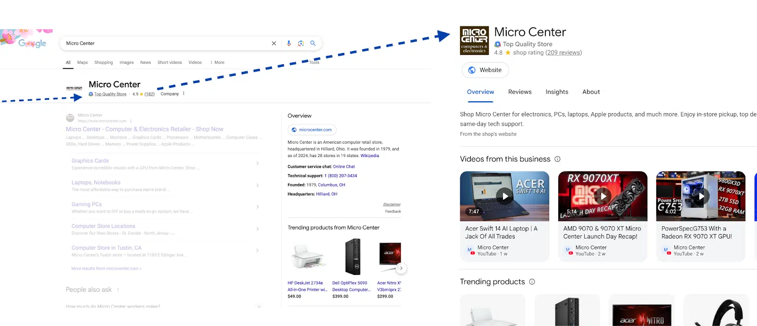This screenshot has height=326, width=757.
Task: Open the Online Chat customer service link
Action: coord(344,167)
